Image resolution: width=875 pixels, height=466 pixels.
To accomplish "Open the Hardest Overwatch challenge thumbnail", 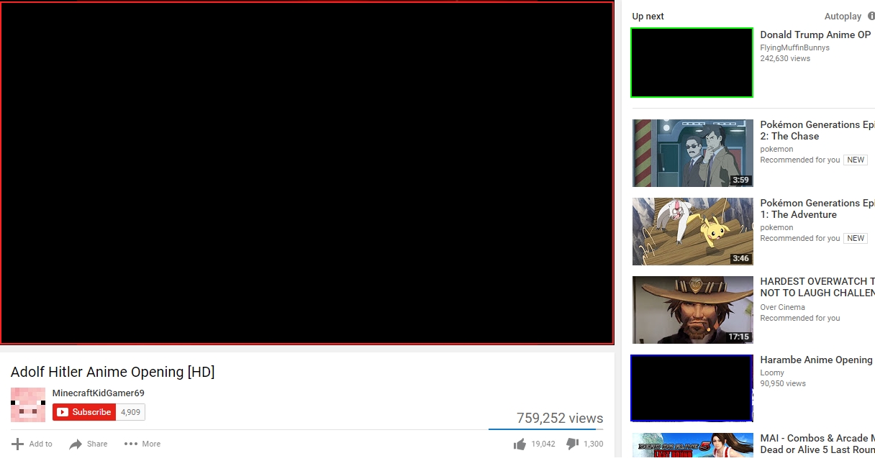I will tap(693, 310).
